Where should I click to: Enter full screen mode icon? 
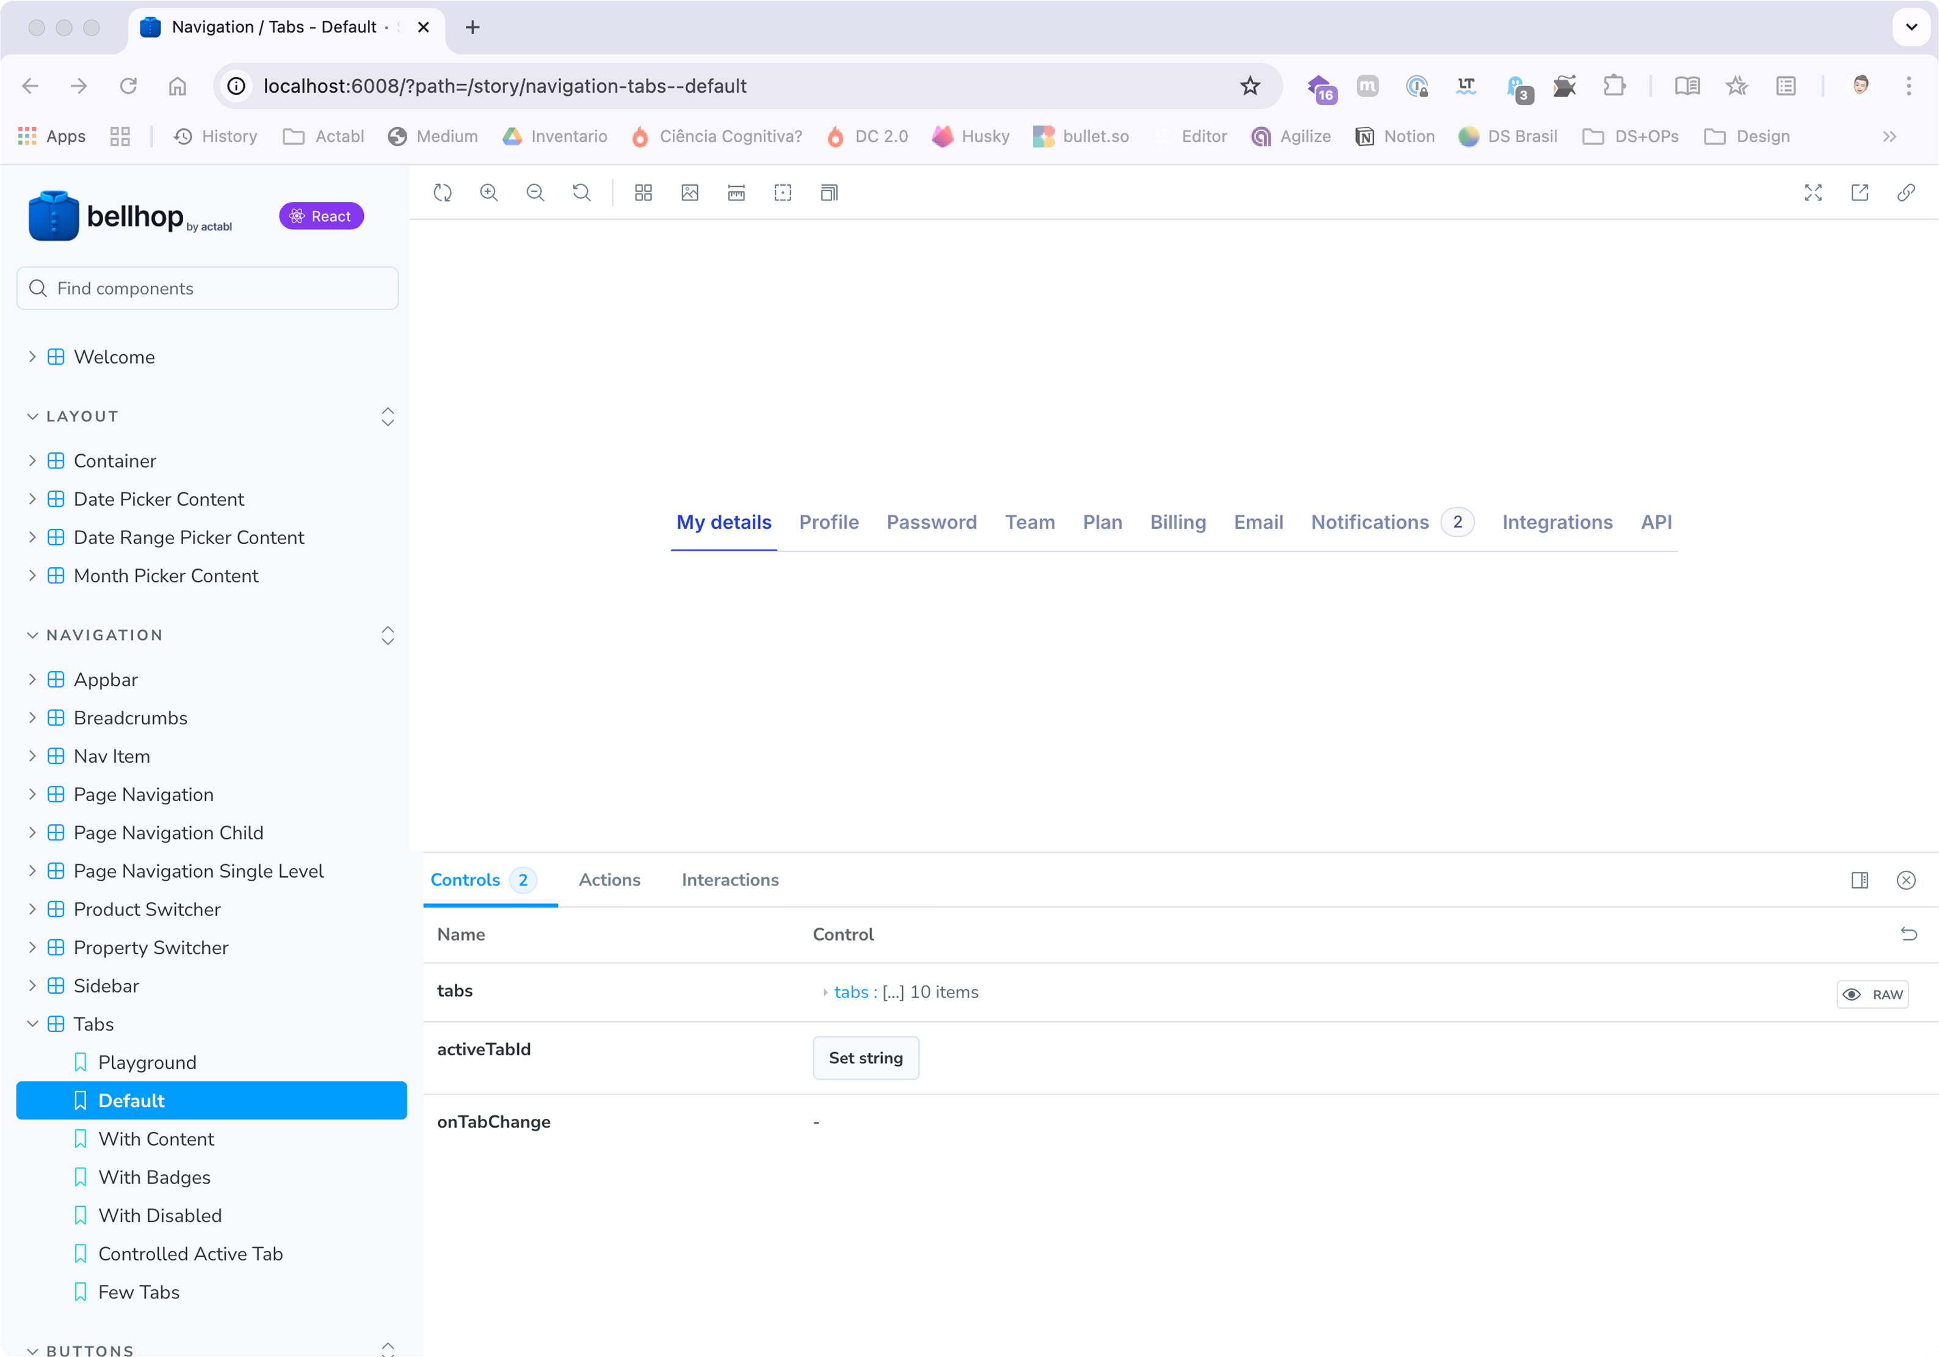click(1813, 192)
